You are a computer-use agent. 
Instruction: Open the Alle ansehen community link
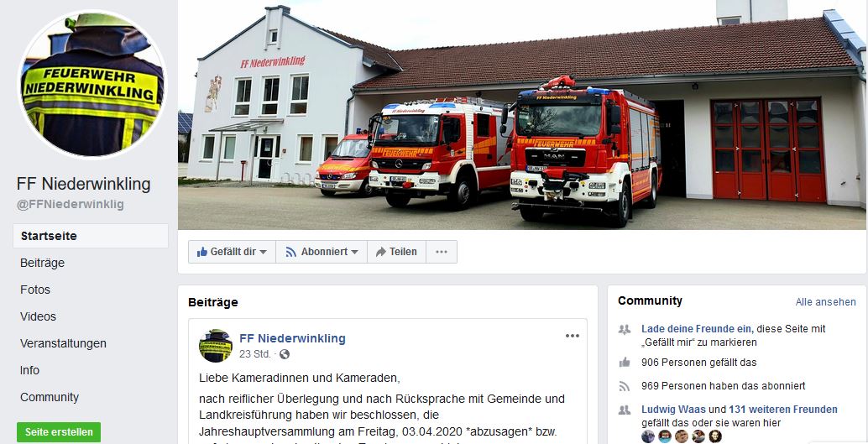(825, 301)
